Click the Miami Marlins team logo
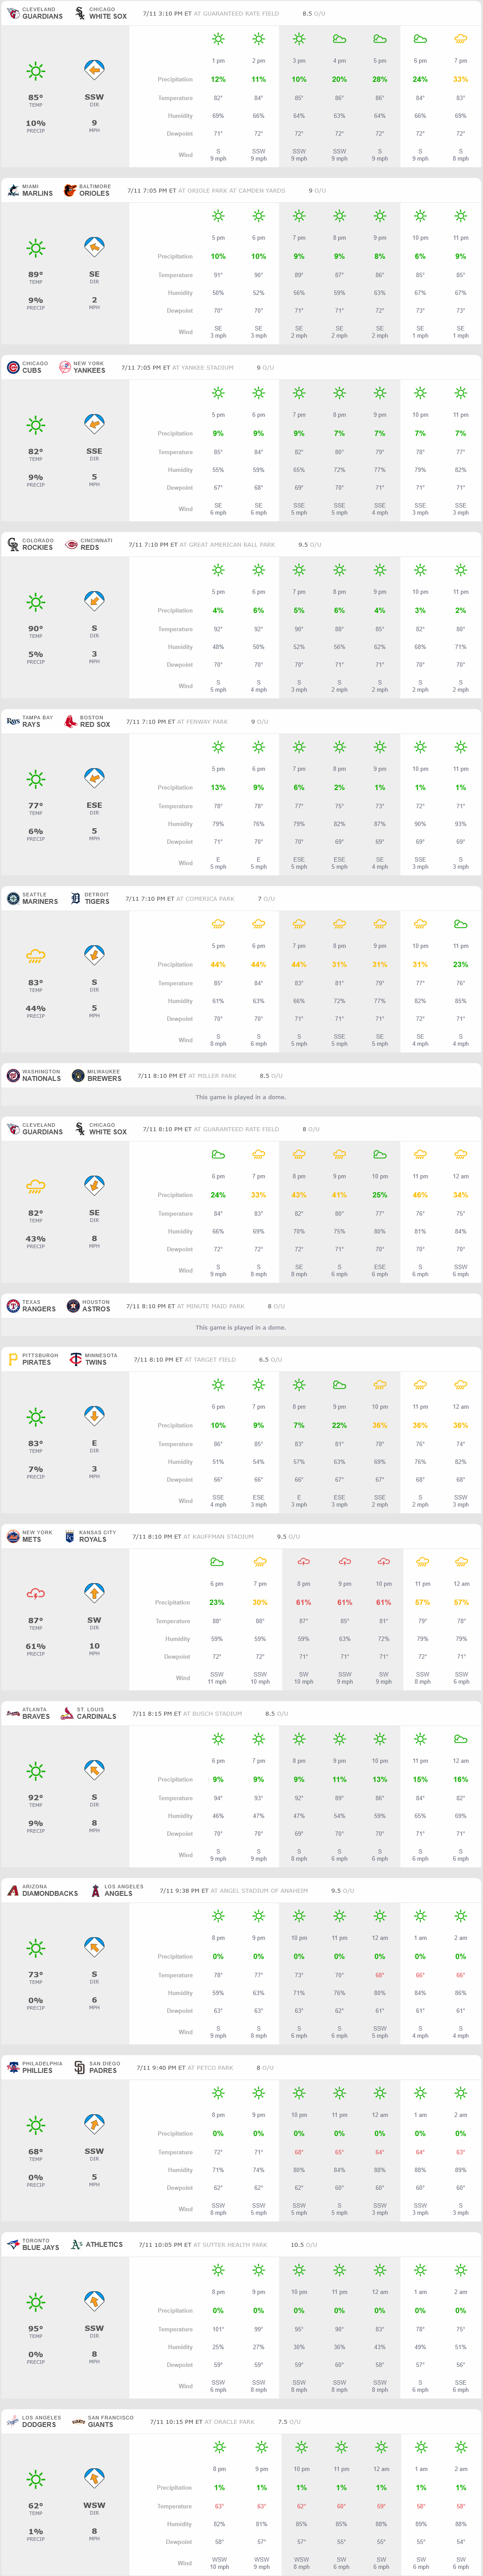This screenshot has height=2576, width=483. 13,190
